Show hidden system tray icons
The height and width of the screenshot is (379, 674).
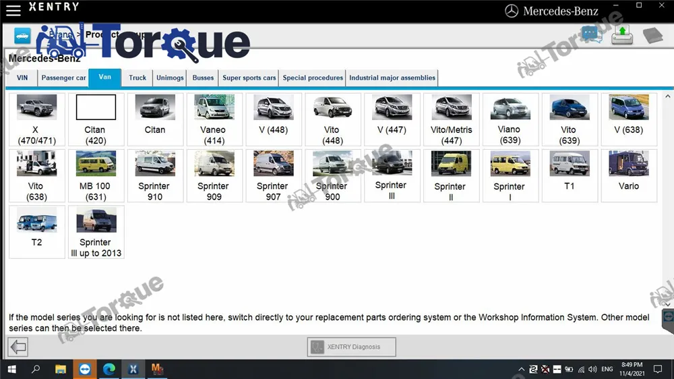point(521,369)
